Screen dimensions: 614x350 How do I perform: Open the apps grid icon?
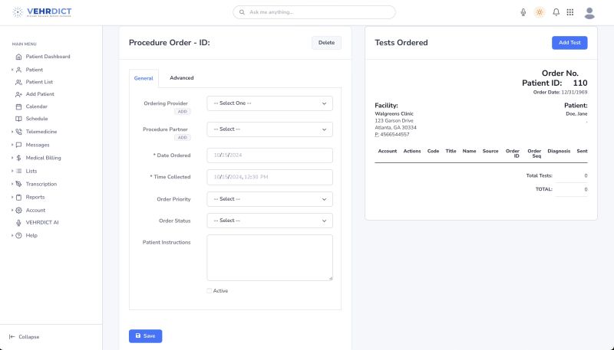570,12
